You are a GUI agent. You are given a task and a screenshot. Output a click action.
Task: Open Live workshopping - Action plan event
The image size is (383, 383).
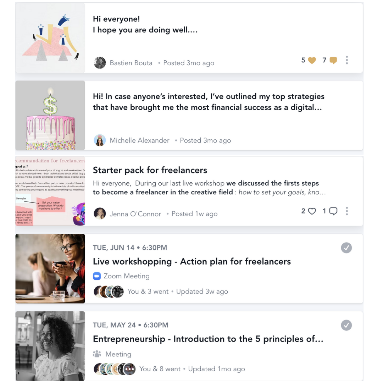tap(192, 262)
